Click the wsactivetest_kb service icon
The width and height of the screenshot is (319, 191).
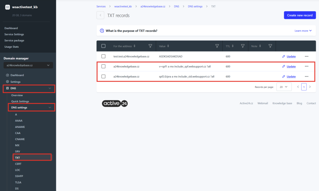[7, 7]
